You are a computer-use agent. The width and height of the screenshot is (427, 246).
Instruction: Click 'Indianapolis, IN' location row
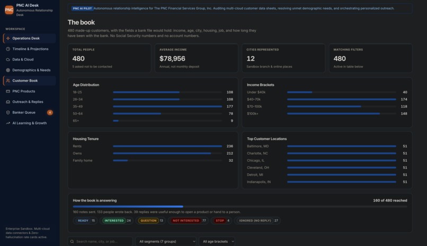coord(259,182)
